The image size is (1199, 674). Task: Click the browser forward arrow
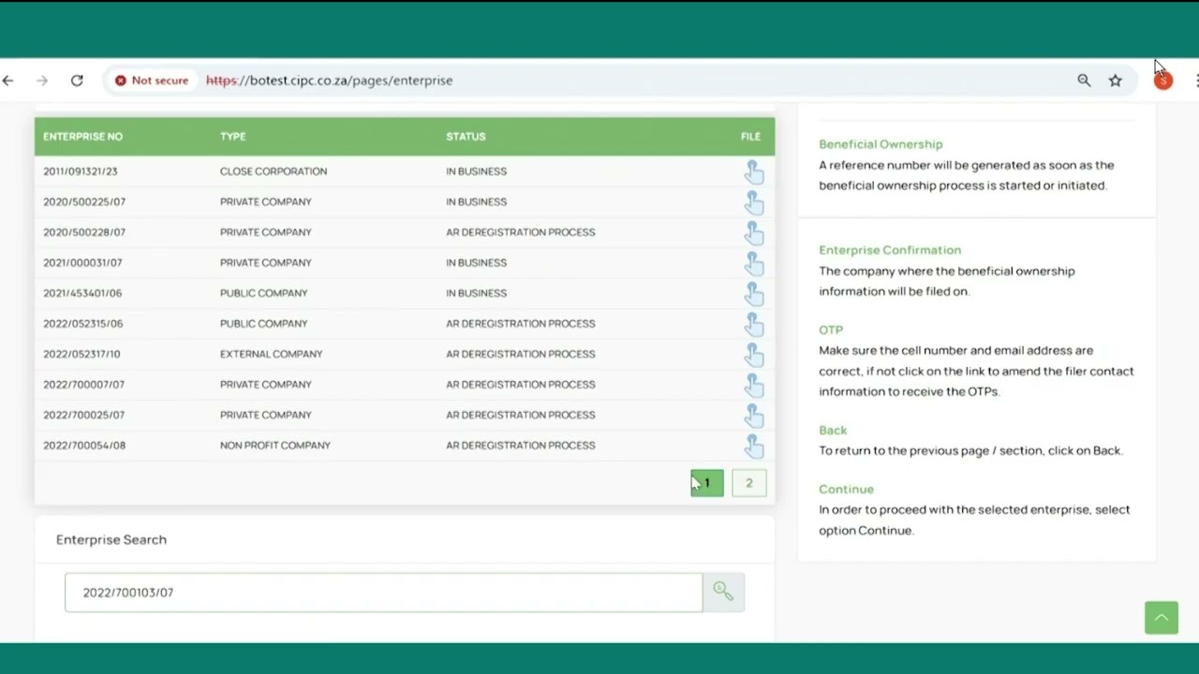(x=42, y=81)
